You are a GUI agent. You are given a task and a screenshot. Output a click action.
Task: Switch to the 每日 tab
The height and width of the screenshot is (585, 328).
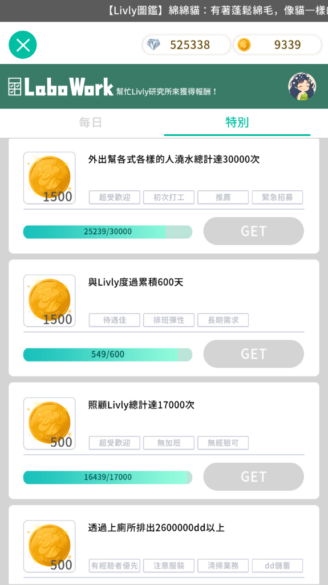[90, 122]
